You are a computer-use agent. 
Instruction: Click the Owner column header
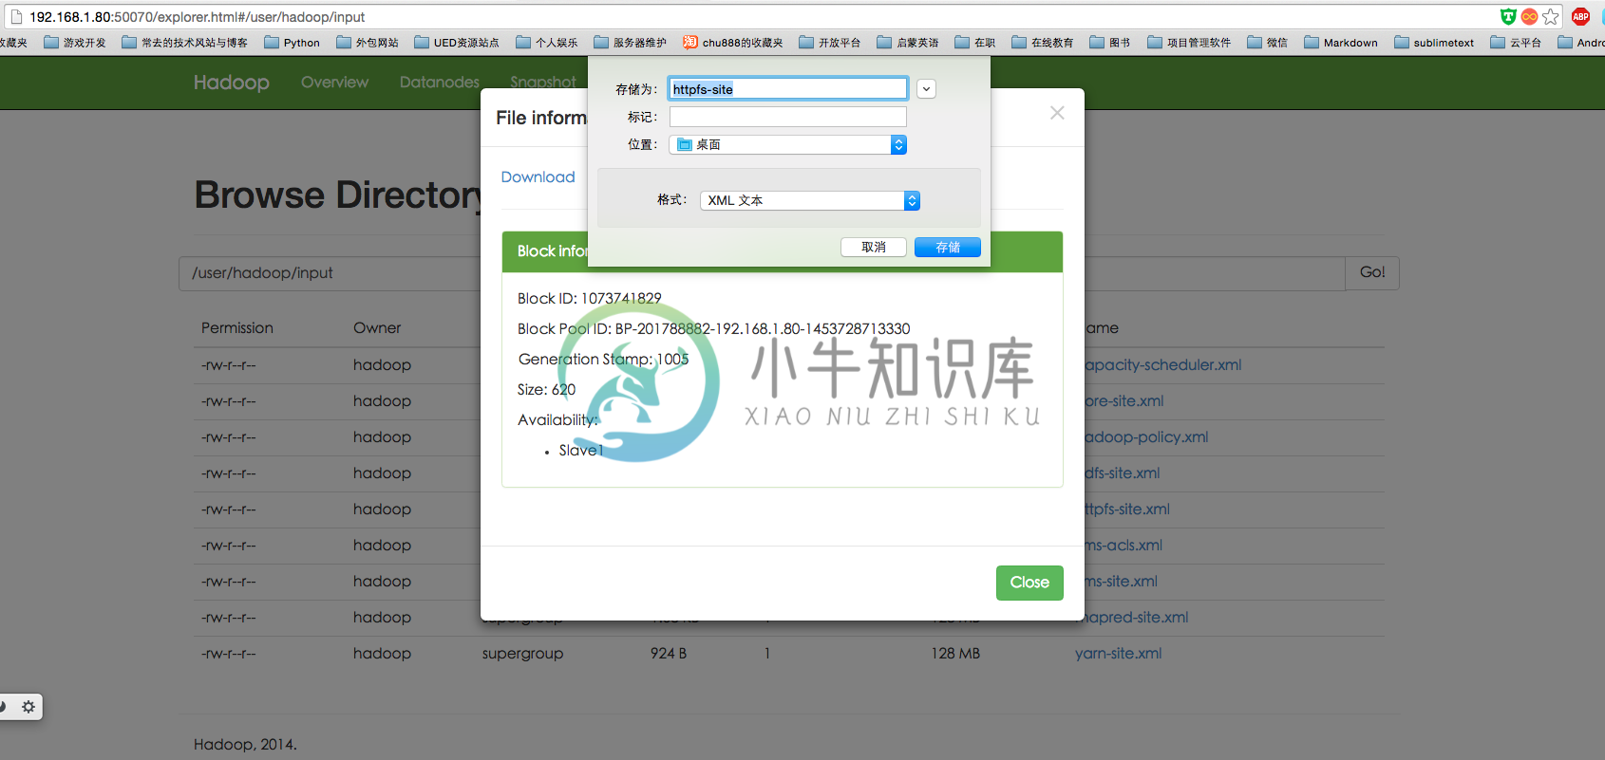(x=377, y=328)
